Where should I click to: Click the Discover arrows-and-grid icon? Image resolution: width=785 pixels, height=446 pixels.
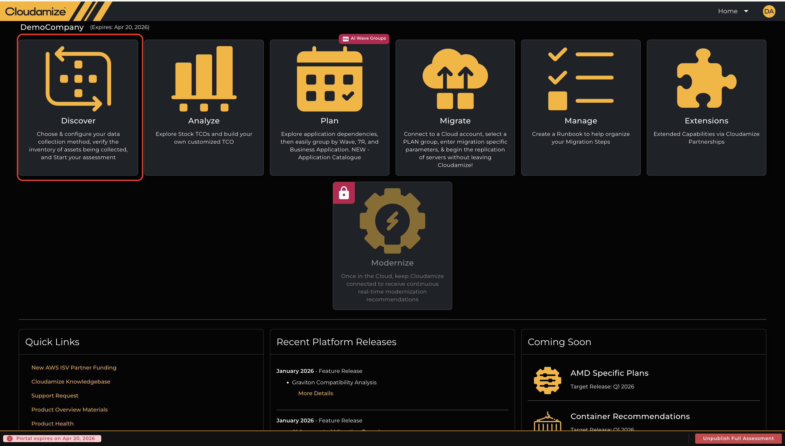coord(78,79)
